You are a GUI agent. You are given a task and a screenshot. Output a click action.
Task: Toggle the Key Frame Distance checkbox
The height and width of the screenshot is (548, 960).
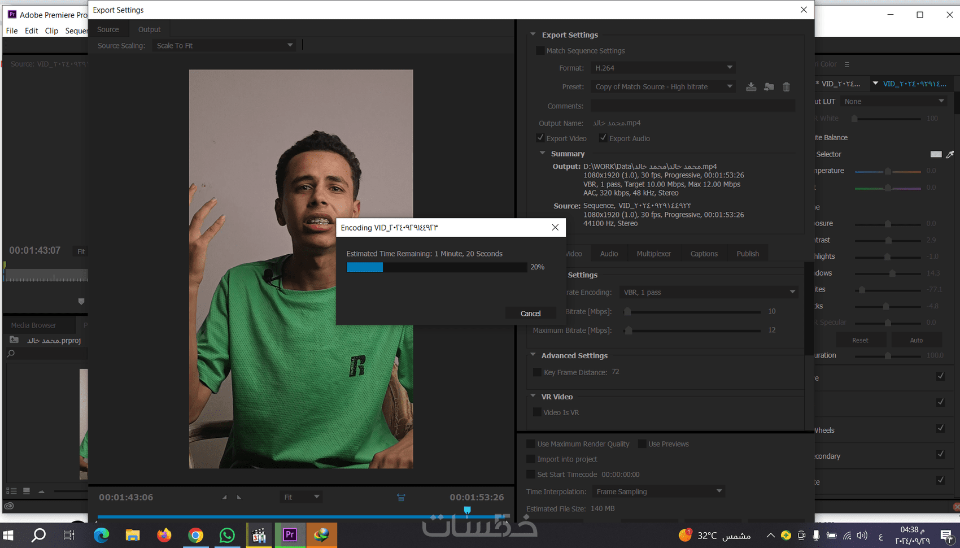(537, 372)
